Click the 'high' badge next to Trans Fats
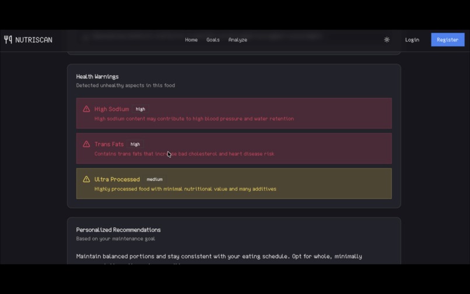This screenshot has width=470, height=294. (x=135, y=144)
